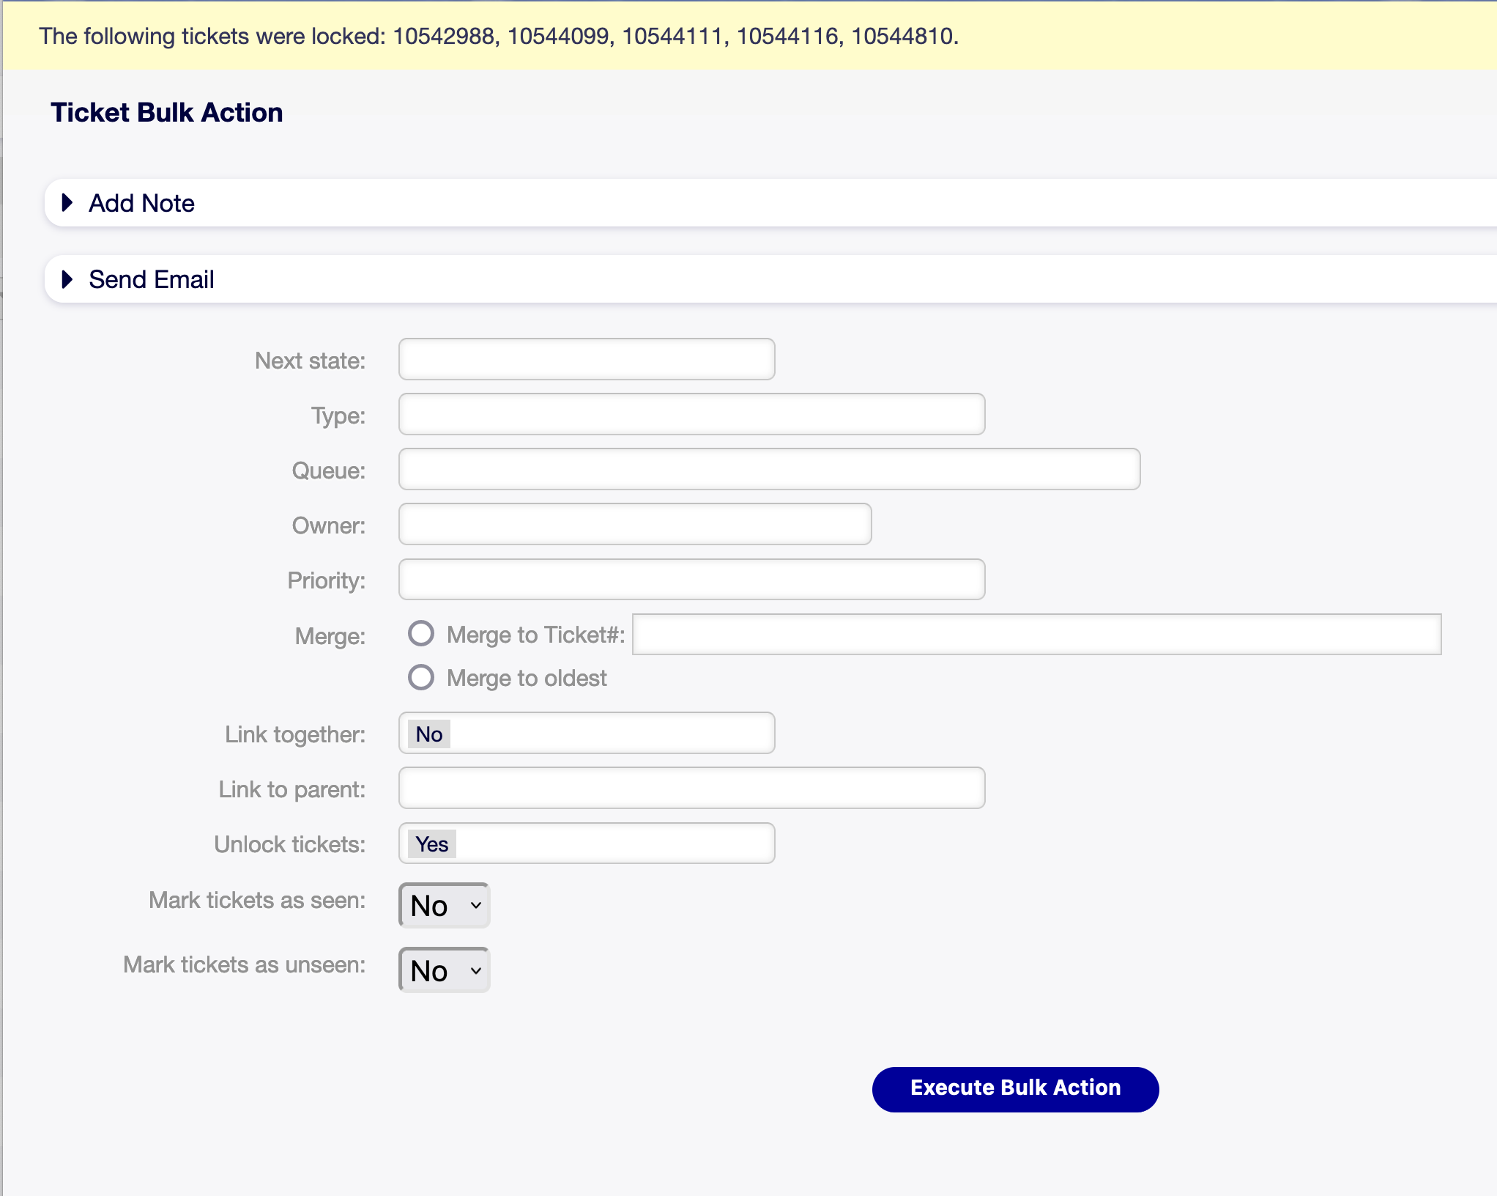Open the Mark tickets as unseen dropdown

point(445,970)
